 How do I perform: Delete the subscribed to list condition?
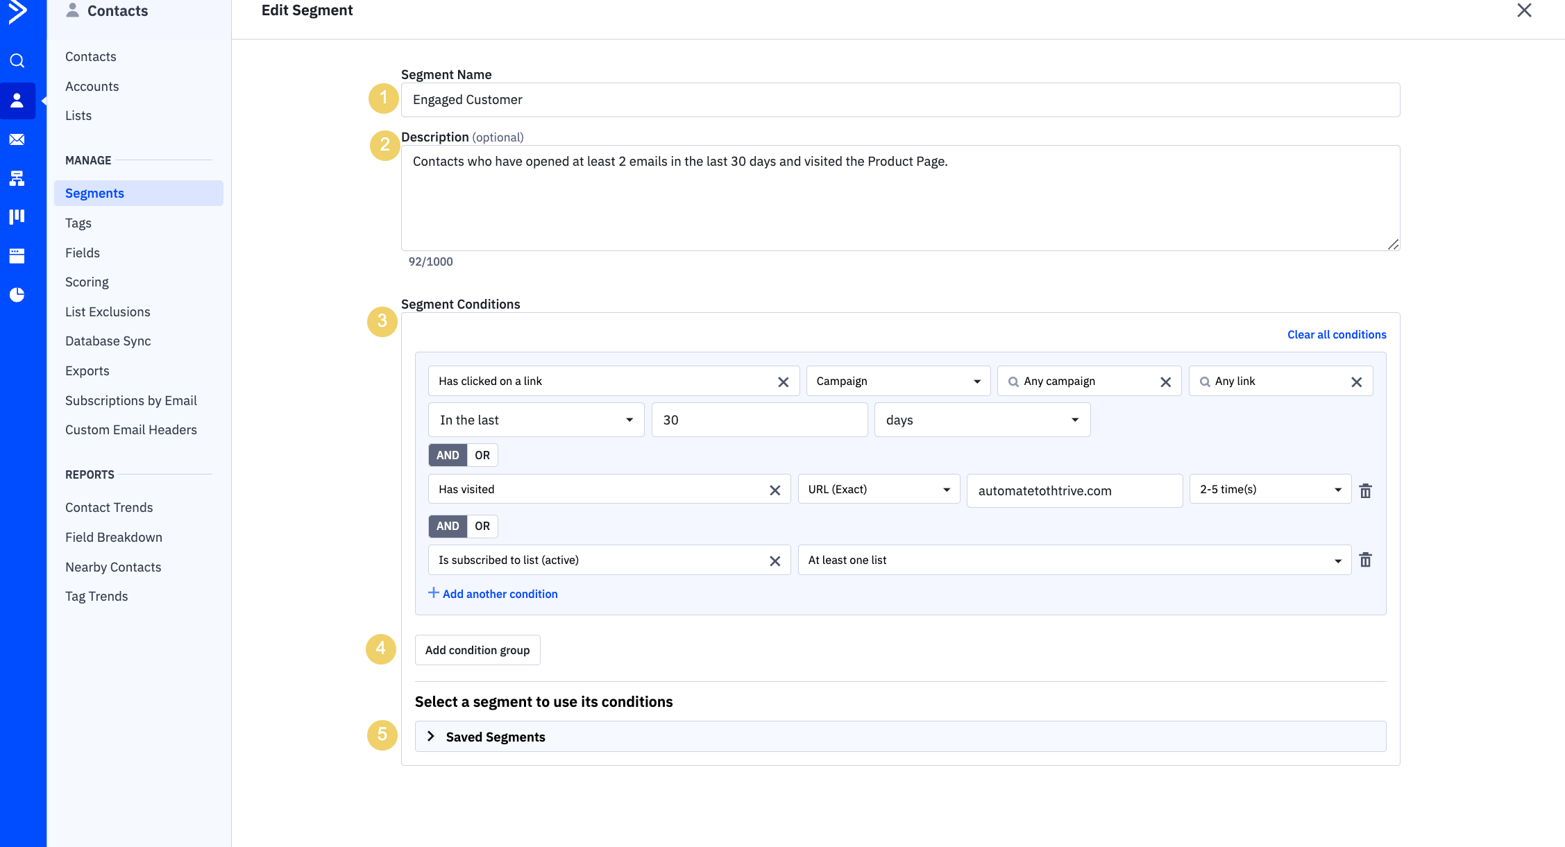[1365, 560]
